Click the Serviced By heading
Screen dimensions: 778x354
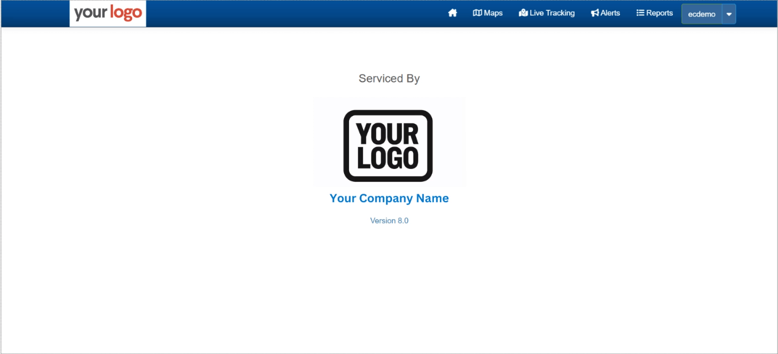[x=389, y=79]
